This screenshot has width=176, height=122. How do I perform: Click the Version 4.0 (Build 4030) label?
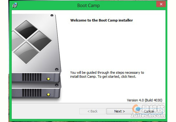(145, 100)
